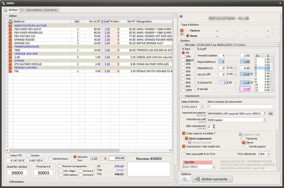
Task: Click the Nom complet du document field
Action: [x=240, y=107]
